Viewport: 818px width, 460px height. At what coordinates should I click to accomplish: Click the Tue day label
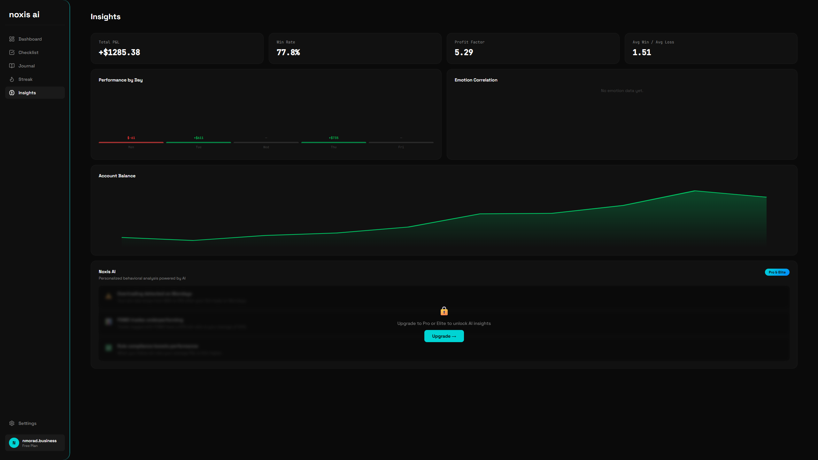198,147
